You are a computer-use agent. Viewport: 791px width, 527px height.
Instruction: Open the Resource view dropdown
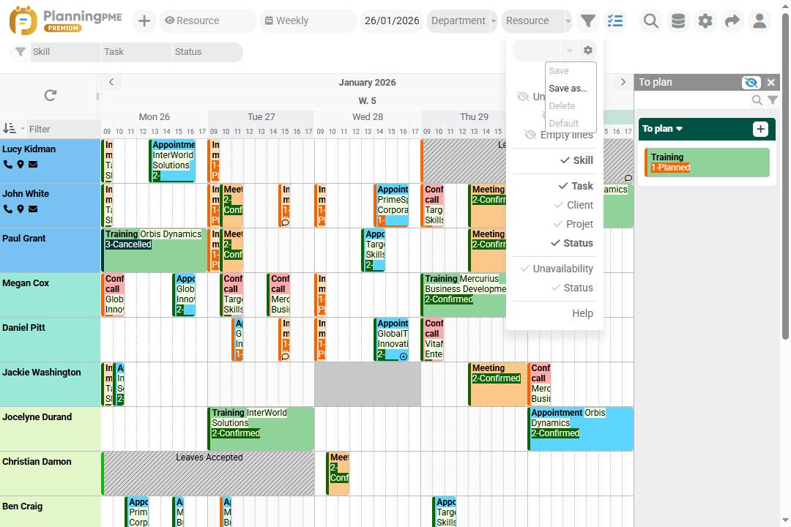(208, 20)
